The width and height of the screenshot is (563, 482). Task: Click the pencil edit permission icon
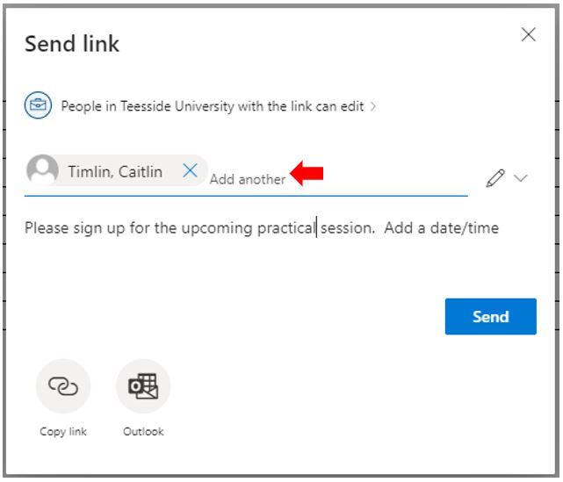(x=495, y=178)
